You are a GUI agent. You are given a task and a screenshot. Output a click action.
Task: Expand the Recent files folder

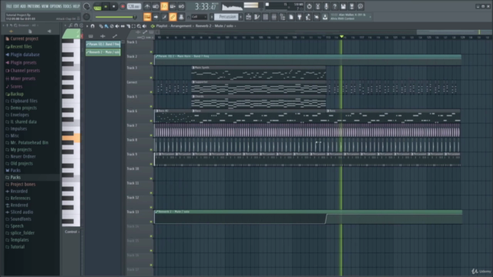pyautogui.click(x=21, y=46)
